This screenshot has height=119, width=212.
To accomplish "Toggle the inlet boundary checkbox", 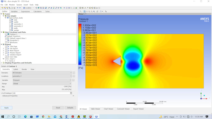I will (10, 20).
